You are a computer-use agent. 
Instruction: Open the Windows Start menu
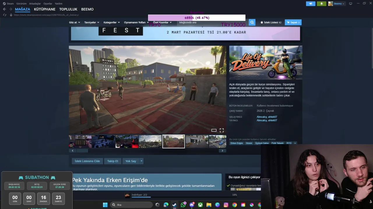[105, 205]
